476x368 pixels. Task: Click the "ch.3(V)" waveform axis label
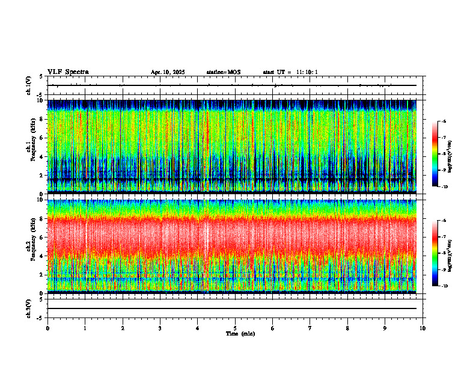click(x=29, y=309)
